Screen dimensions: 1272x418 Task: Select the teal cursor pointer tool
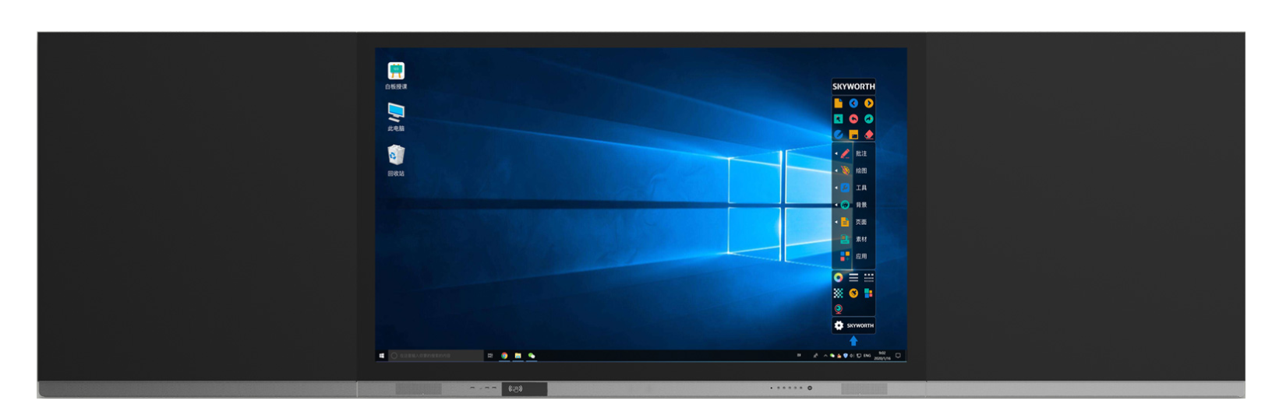pos(838,119)
